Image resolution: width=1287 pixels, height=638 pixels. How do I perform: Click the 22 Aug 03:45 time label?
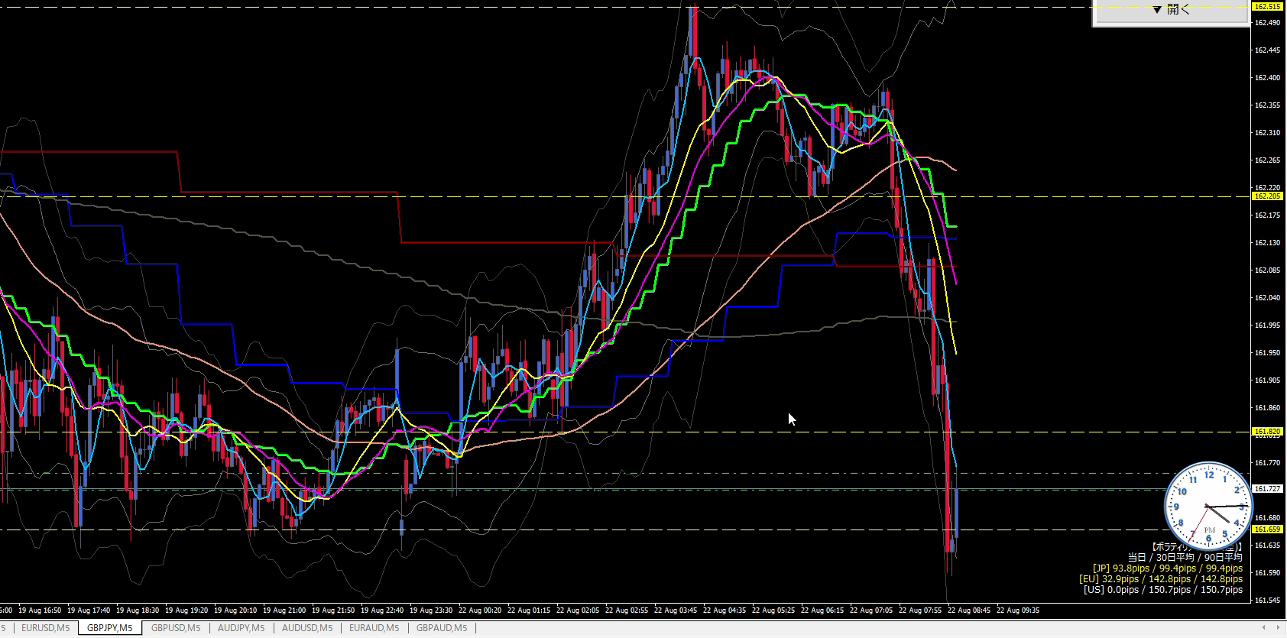(x=677, y=610)
